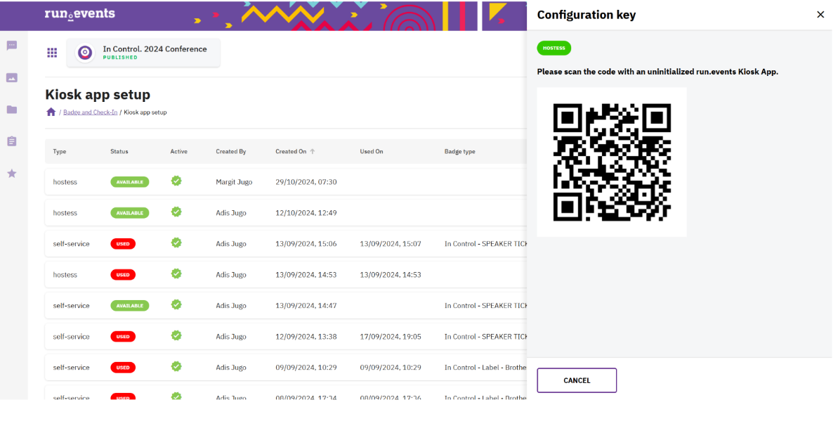Click the Type column header

coord(59,152)
